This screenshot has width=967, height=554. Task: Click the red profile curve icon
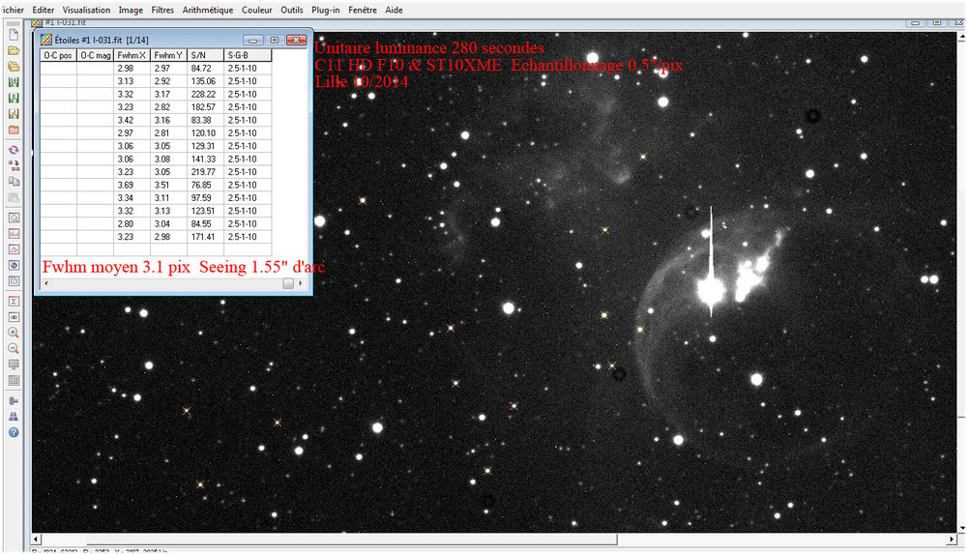pos(14,249)
